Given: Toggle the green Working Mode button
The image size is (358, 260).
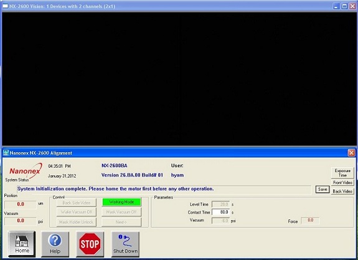Looking at the screenshot, I should point(121,202).
